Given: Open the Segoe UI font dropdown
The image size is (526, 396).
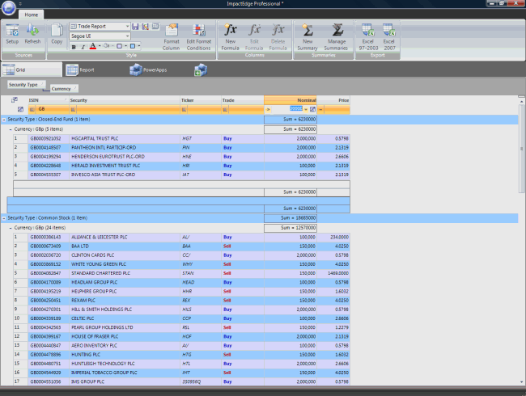Looking at the screenshot, I should (x=128, y=36).
